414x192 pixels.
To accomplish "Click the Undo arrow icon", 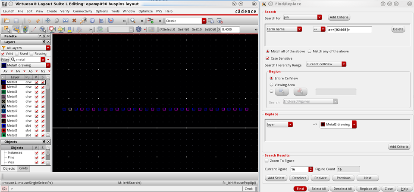I will [29, 21].
